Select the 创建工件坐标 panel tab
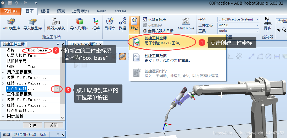Viewport: 287px width, 138px height. point(14,44)
